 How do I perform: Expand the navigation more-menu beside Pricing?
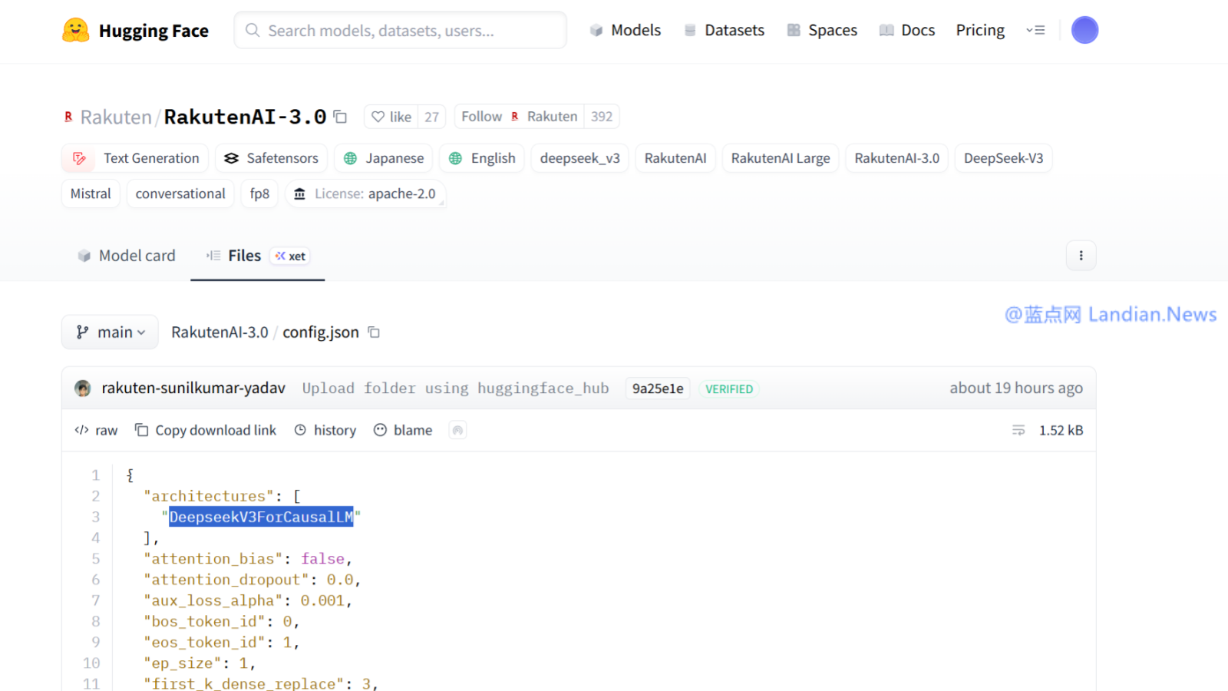pyautogui.click(x=1035, y=31)
